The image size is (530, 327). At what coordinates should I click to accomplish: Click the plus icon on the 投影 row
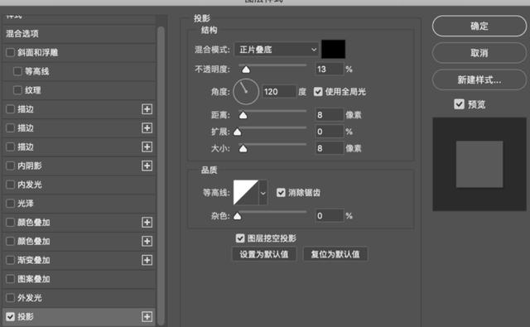pyautogui.click(x=147, y=316)
